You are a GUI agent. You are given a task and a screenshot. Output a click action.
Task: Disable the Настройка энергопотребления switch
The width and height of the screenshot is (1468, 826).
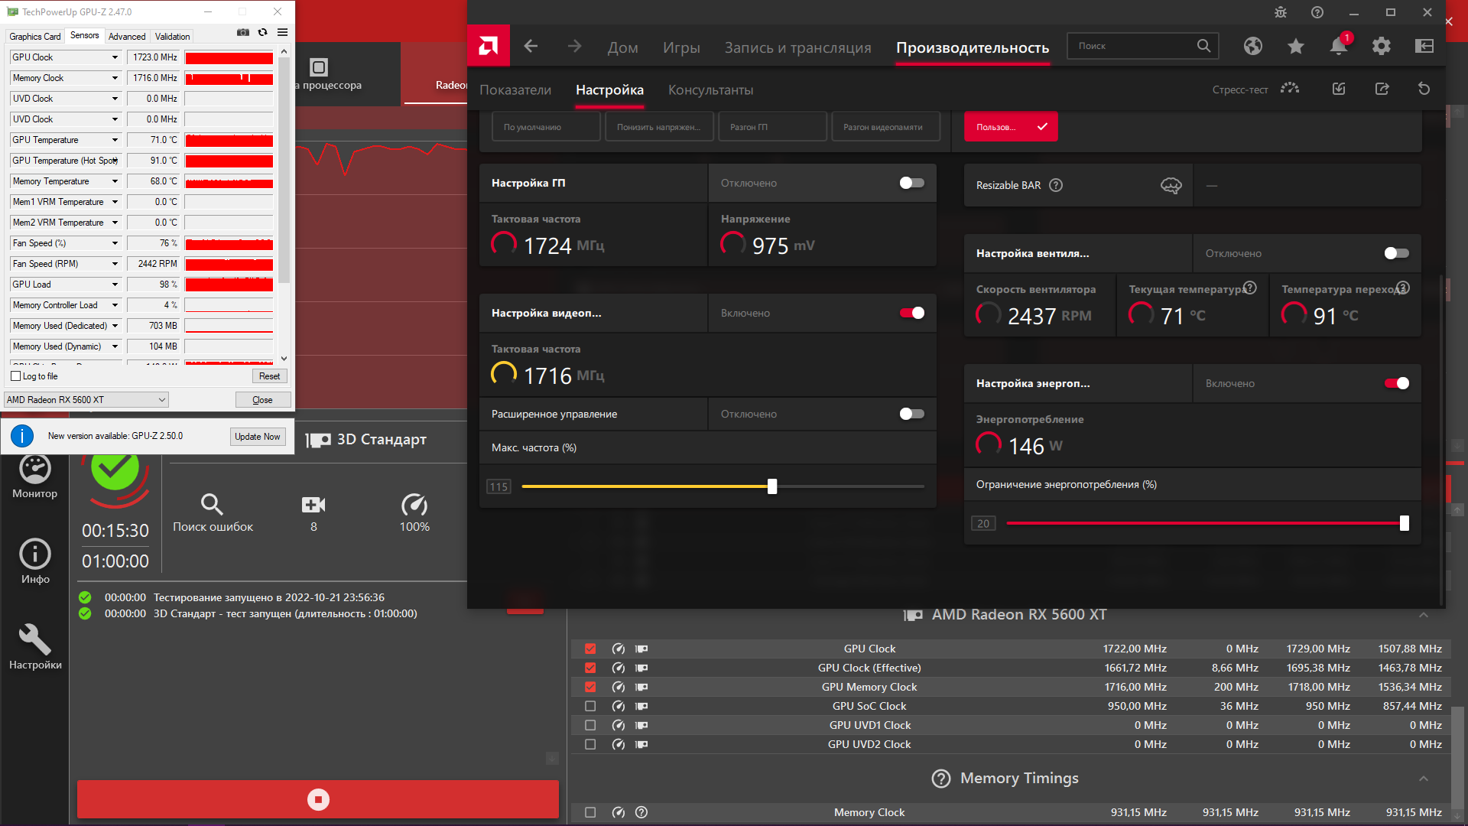point(1396,383)
